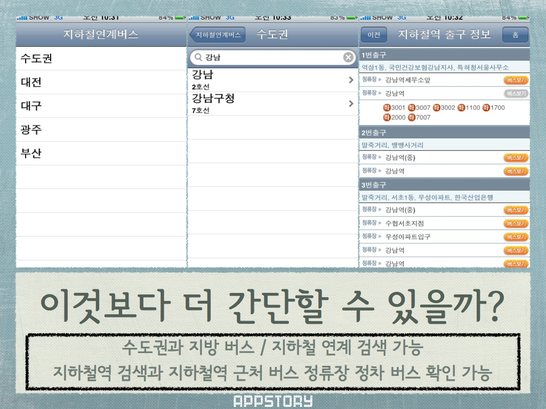Expand the 정류장 arrow beside 수협서초지점
This screenshot has height=409, width=546.
(380, 223)
